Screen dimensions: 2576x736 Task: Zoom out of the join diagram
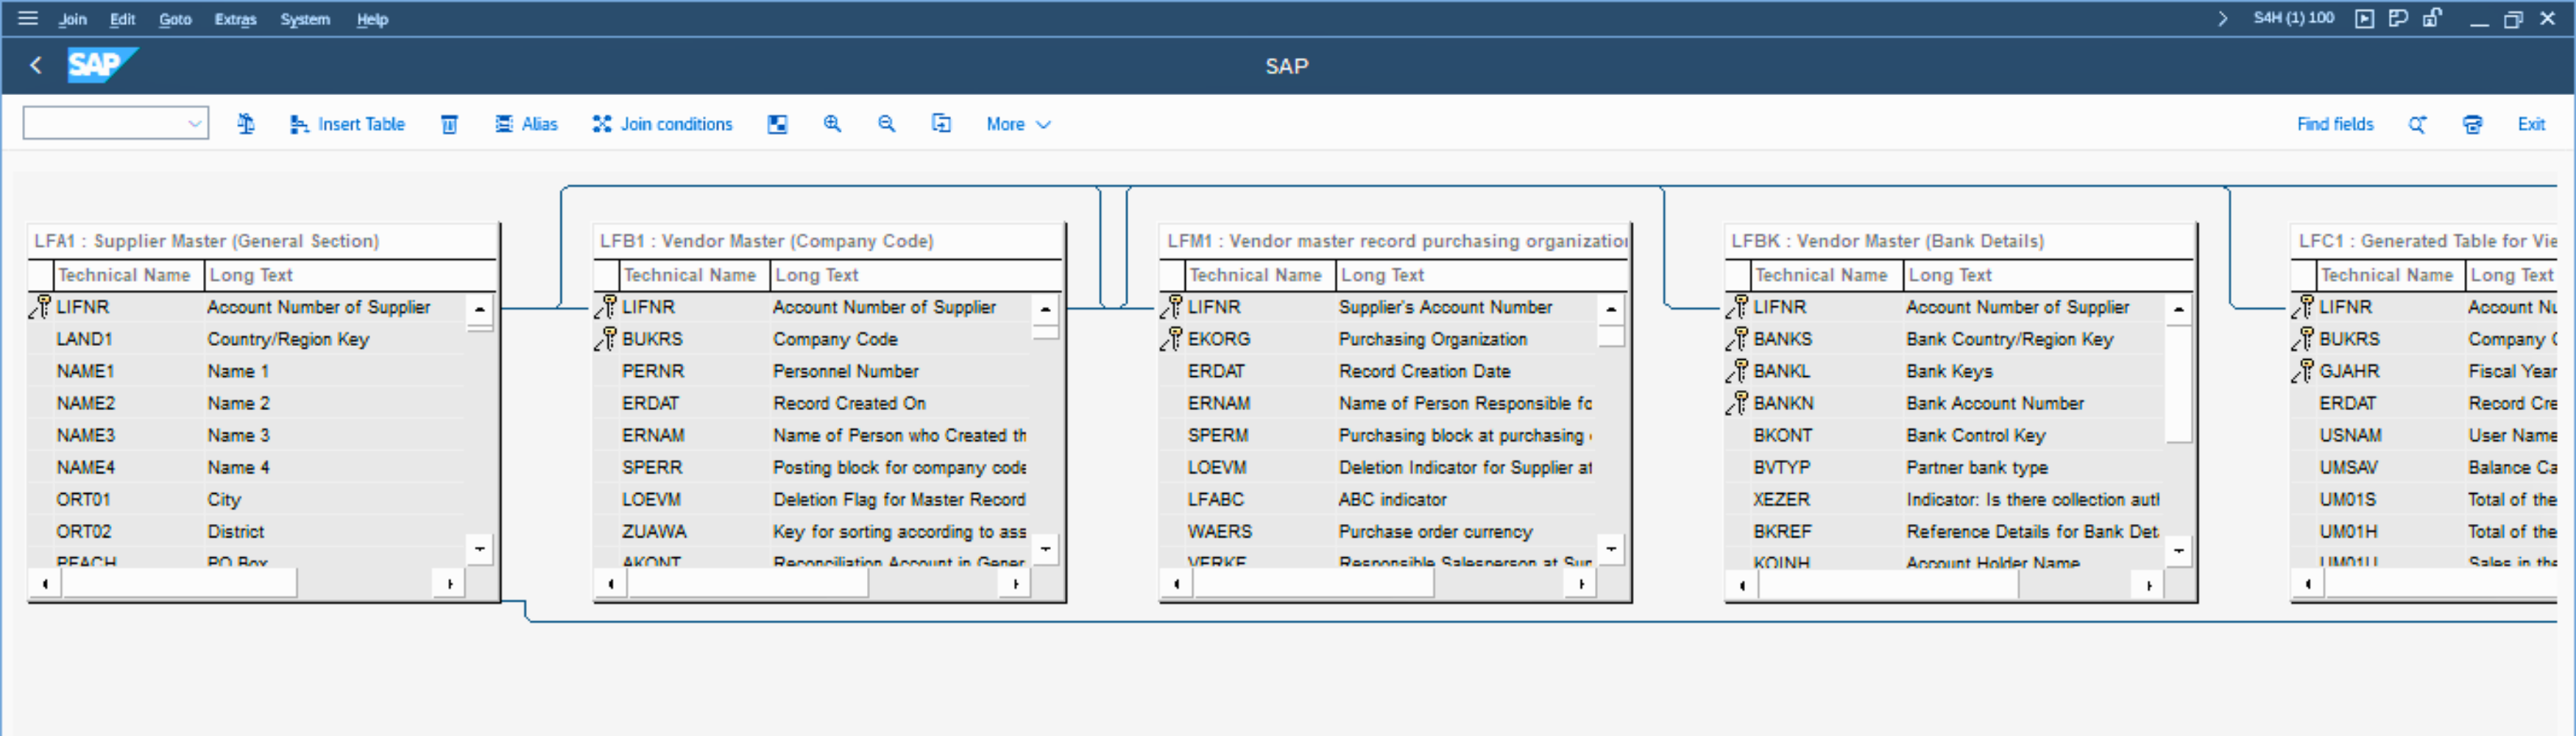point(886,124)
